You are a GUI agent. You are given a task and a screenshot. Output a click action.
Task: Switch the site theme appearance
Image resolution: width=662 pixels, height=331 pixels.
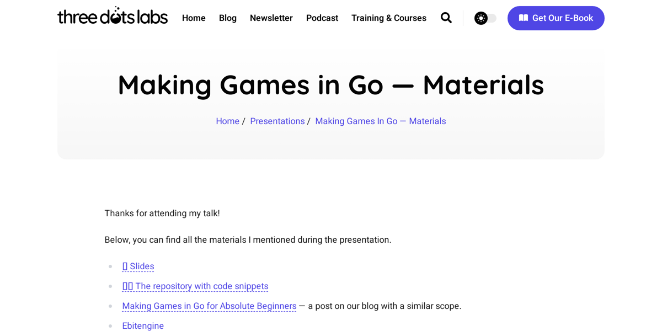click(x=484, y=18)
